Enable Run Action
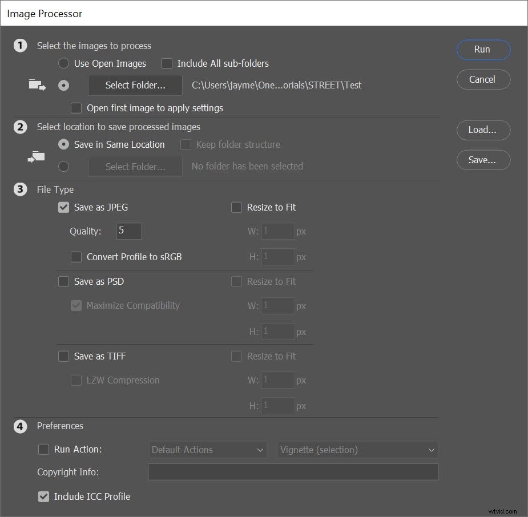The height and width of the screenshot is (517, 528). tap(44, 449)
